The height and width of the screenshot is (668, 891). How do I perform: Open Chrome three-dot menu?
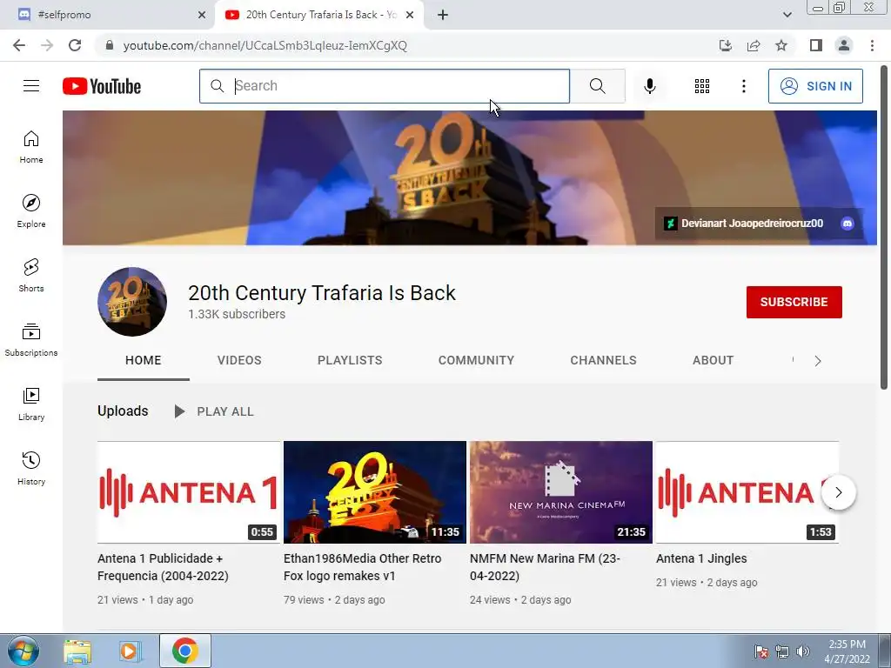click(872, 45)
